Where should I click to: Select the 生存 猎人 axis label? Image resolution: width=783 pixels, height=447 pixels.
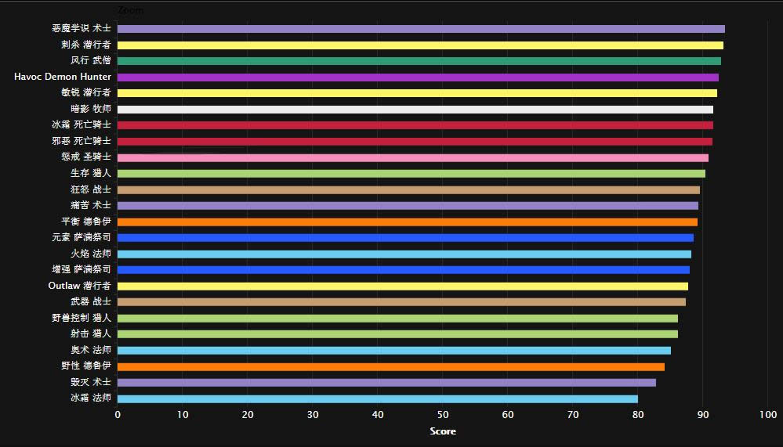90,173
